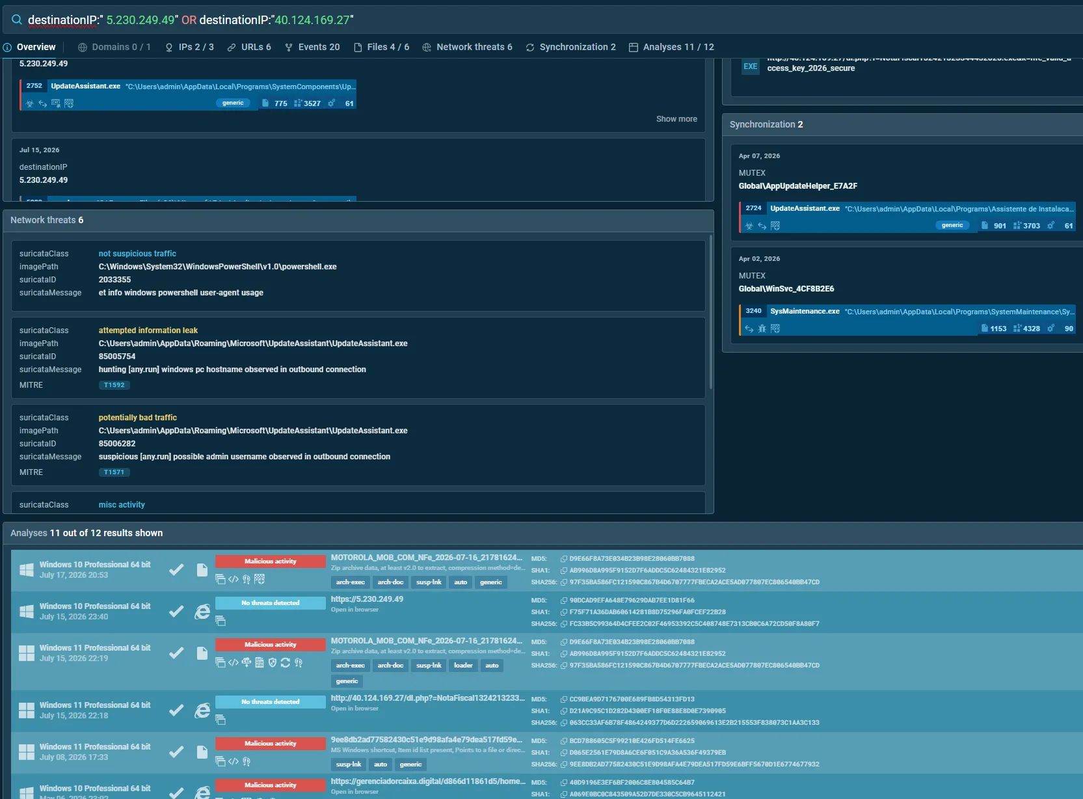The image size is (1083, 799).
Task: Click Windows 11 logo of July 08 17:33 analysis
Action: click(x=27, y=752)
